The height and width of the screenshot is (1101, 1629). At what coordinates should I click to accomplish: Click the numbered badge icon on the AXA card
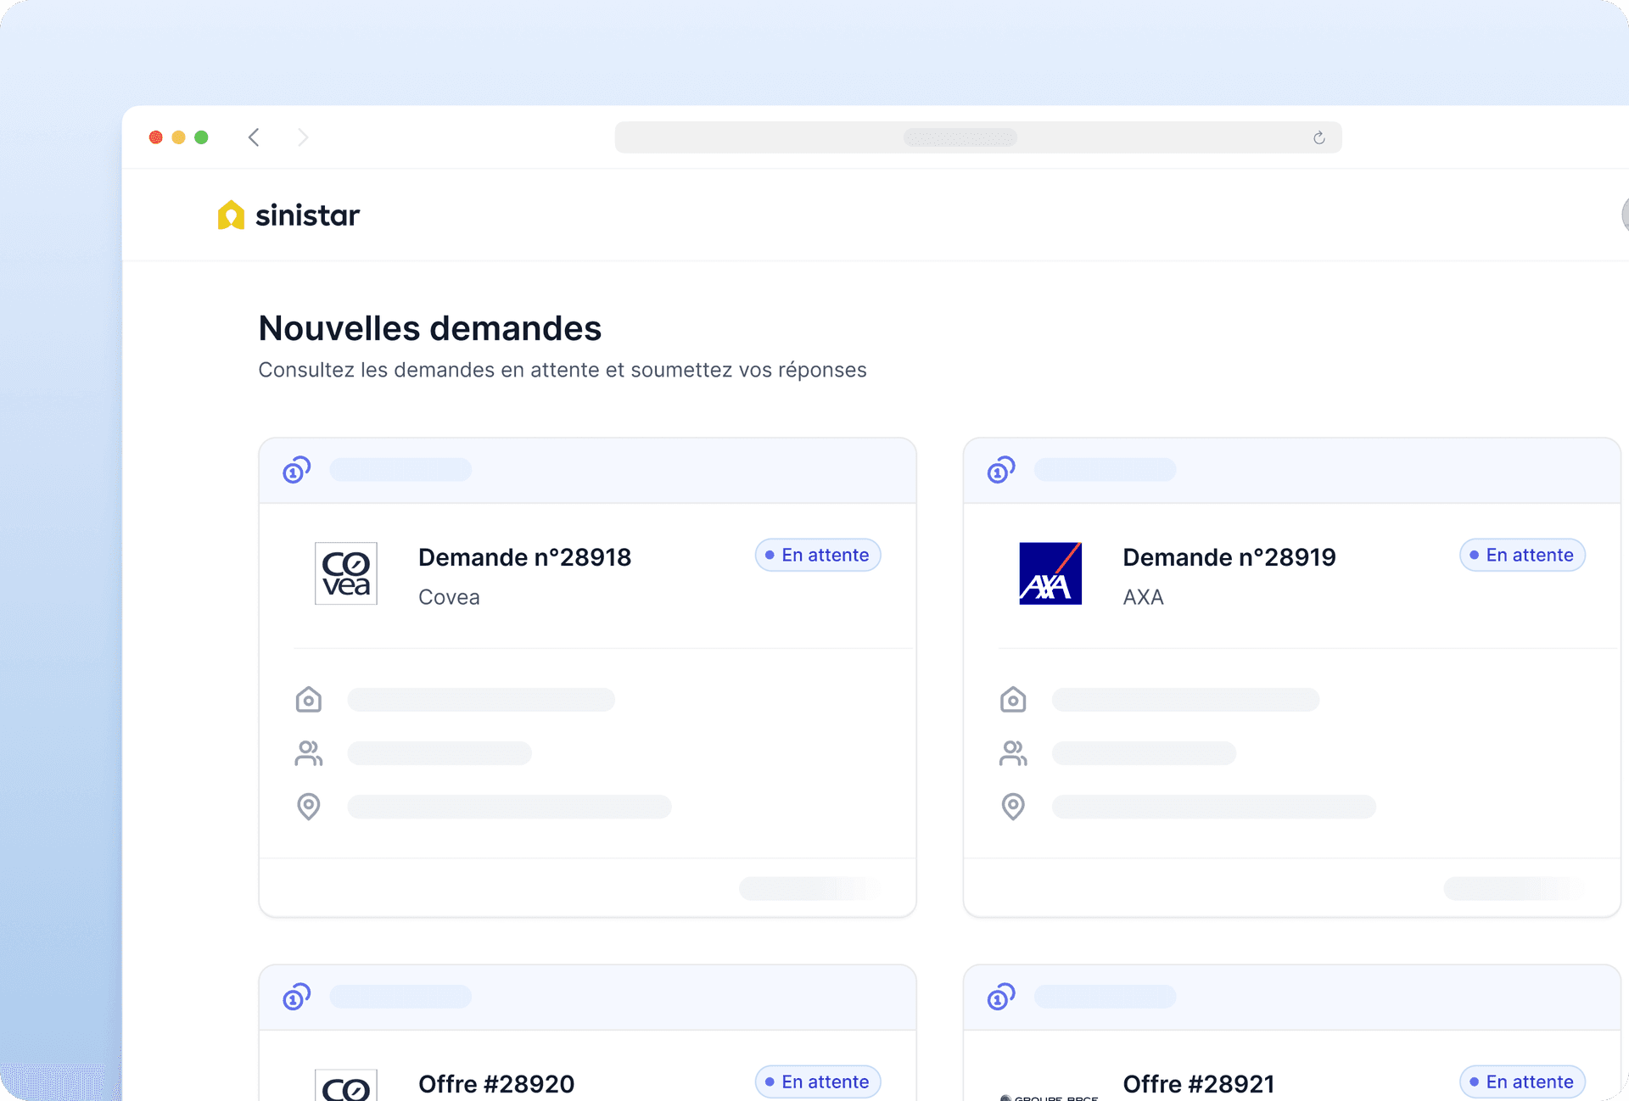1001,469
